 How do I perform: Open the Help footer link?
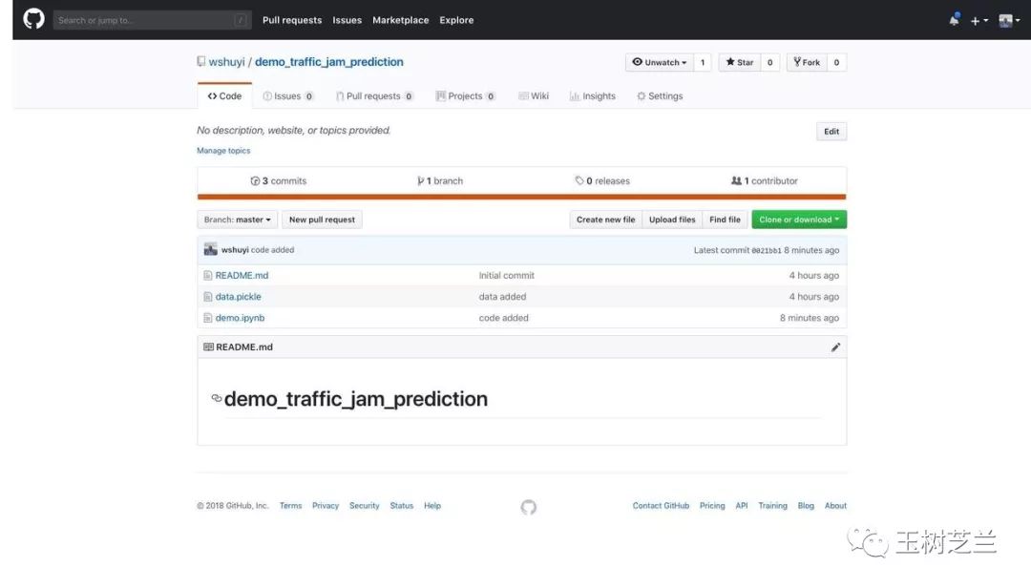point(432,506)
